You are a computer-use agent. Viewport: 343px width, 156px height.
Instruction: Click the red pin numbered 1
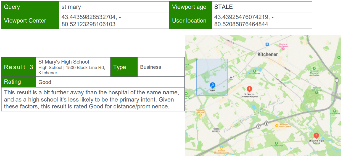point(249,89)
